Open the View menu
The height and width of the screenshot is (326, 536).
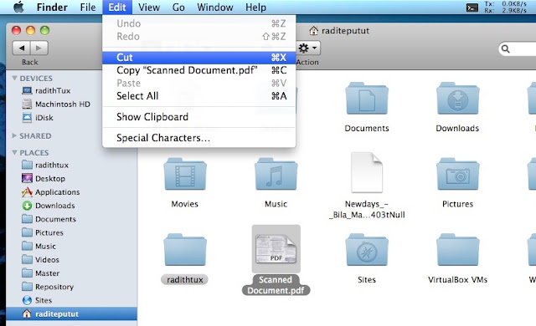pos(149,8)
